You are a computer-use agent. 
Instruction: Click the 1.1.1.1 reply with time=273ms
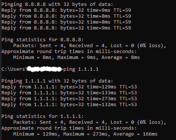(x=69, y=99)
